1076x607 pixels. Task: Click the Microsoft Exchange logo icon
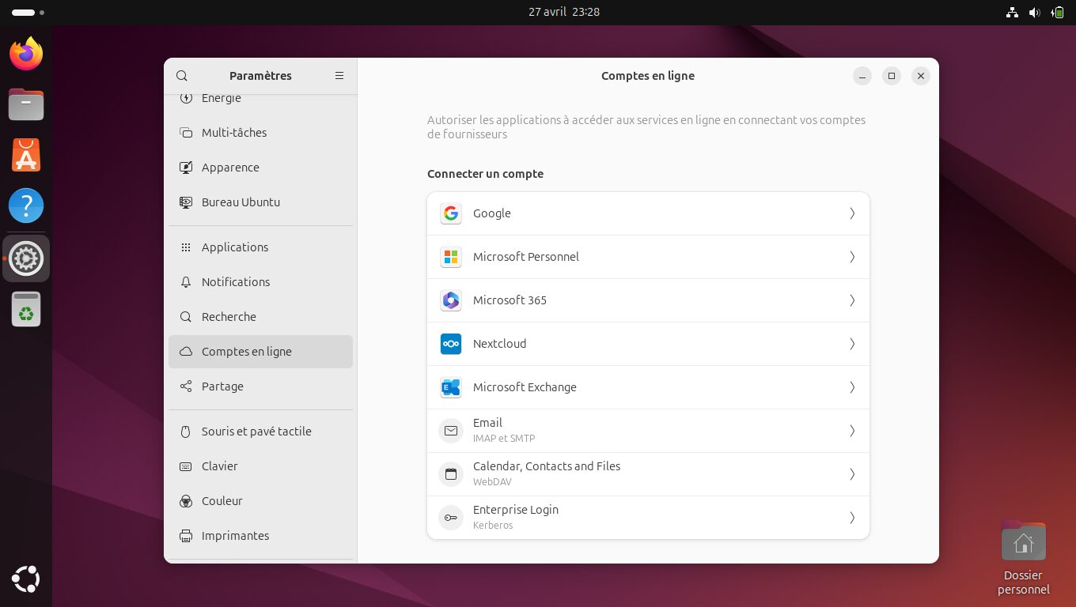coord(451,387)
